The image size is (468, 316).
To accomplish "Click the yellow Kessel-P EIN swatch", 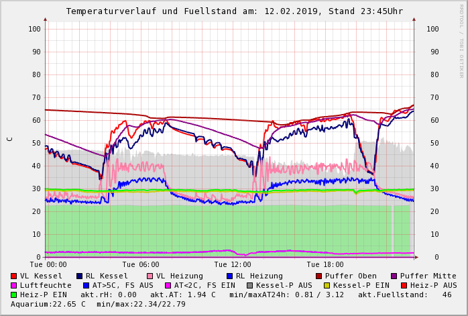I will (x=327, y=285).
